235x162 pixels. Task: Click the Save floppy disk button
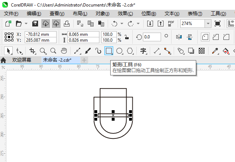point(35,24)
